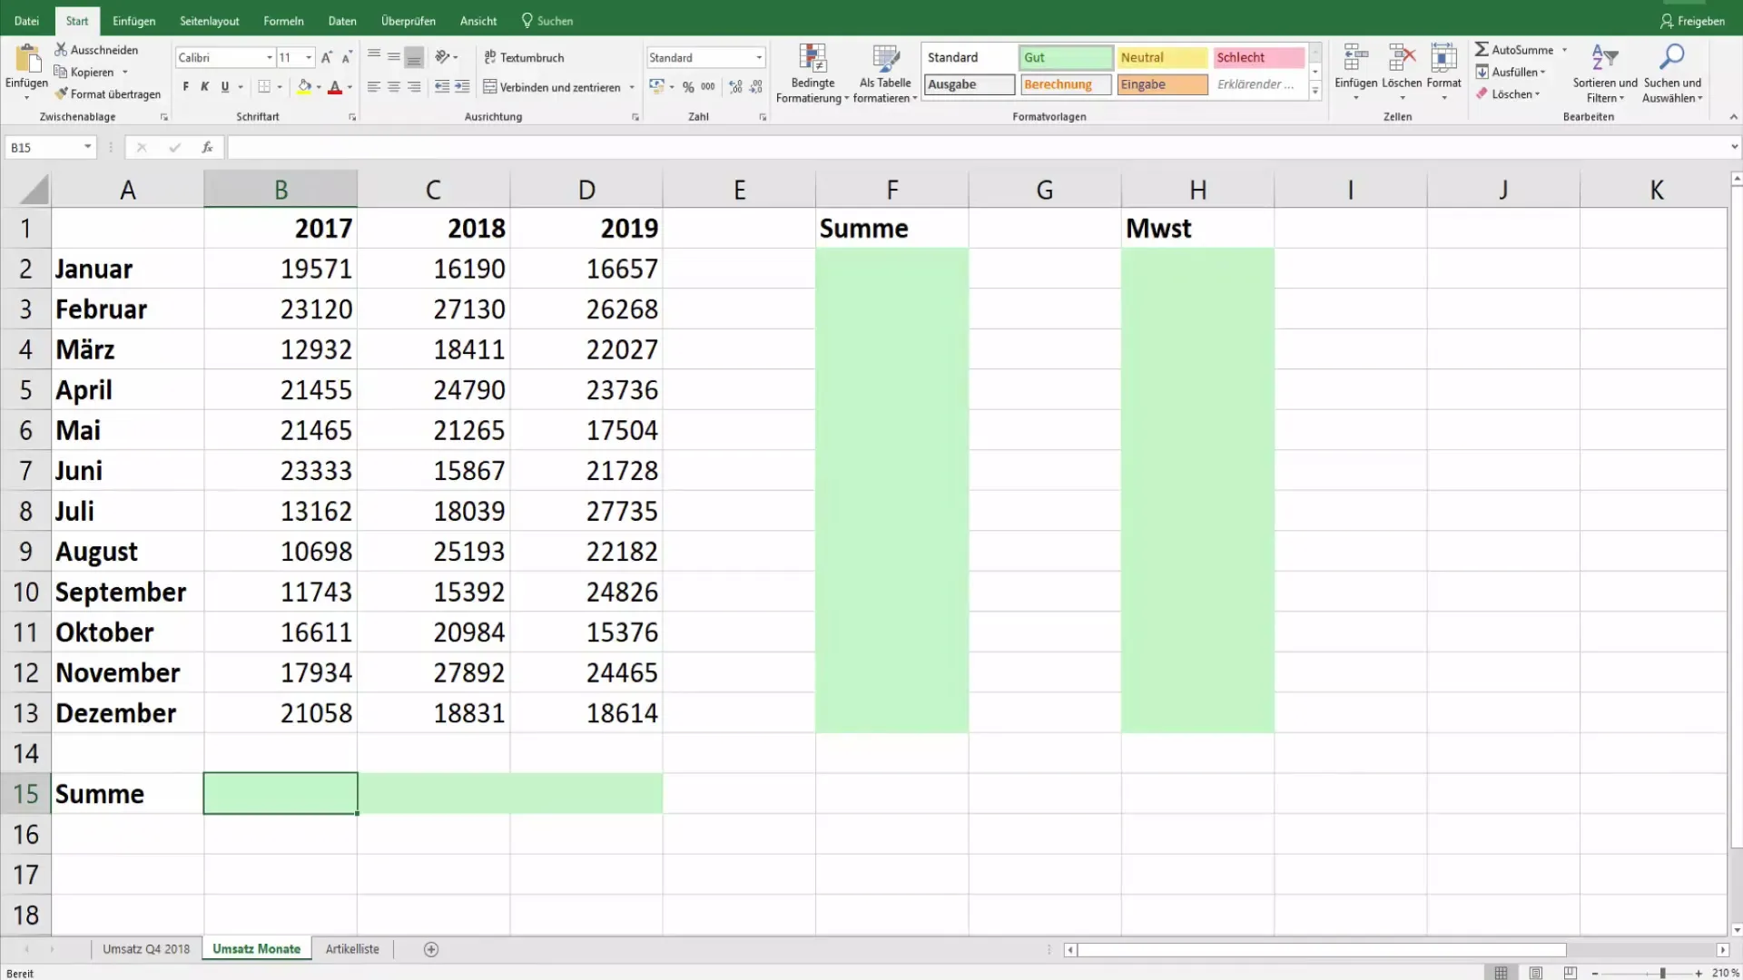Click Löschen cells icon in Zellen group
Viewport: 1743px width, 980px height.
1402,59
